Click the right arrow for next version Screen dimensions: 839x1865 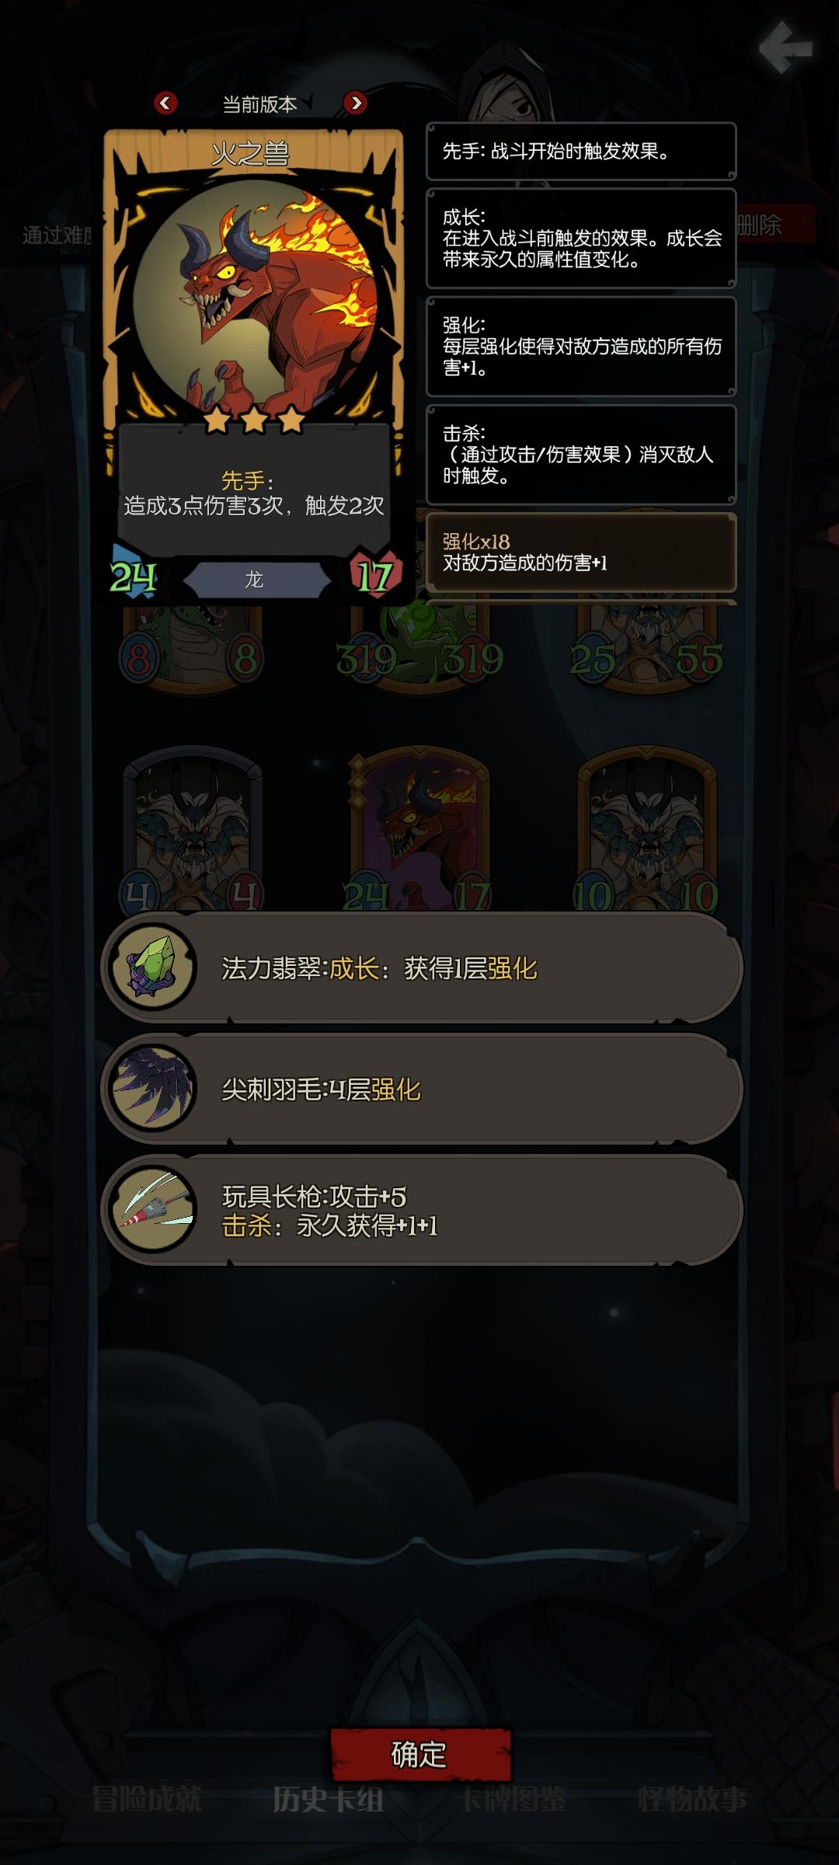(355, 103)
